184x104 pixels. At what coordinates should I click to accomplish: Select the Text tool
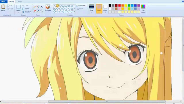[41, 7]
